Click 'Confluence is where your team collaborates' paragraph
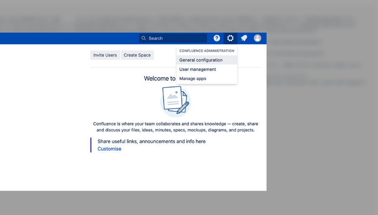This screenshot has height=215, width=378. [176, 127]
